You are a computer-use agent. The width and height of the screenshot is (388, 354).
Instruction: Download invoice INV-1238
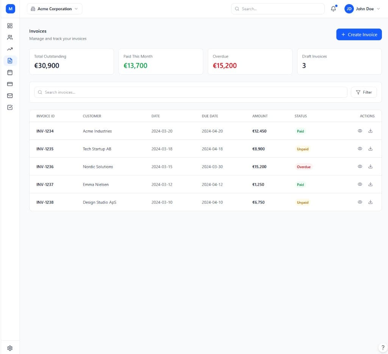[x=370, y=202]
